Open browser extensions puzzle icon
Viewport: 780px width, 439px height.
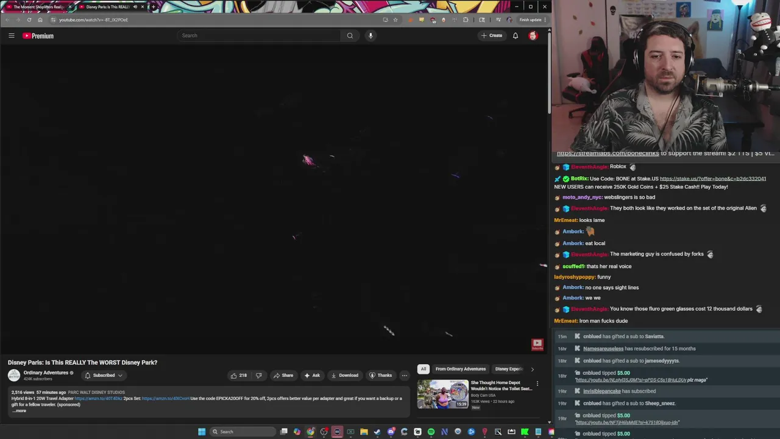click(x=466, y=20)
